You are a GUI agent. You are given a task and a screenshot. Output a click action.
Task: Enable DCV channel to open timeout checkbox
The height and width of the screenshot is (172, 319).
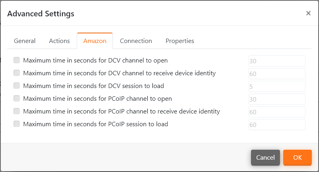click(x=17, y=61)
